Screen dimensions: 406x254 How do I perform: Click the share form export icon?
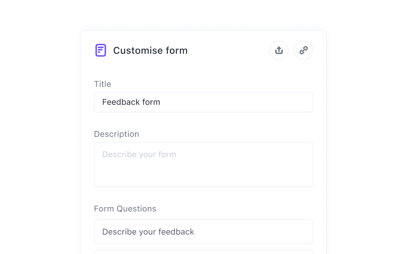coord(279,50)
